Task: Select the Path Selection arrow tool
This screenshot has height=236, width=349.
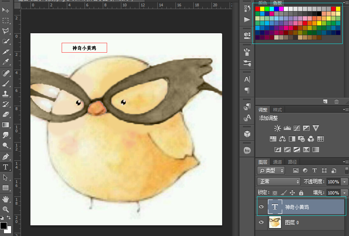Action: pos(6,177)
